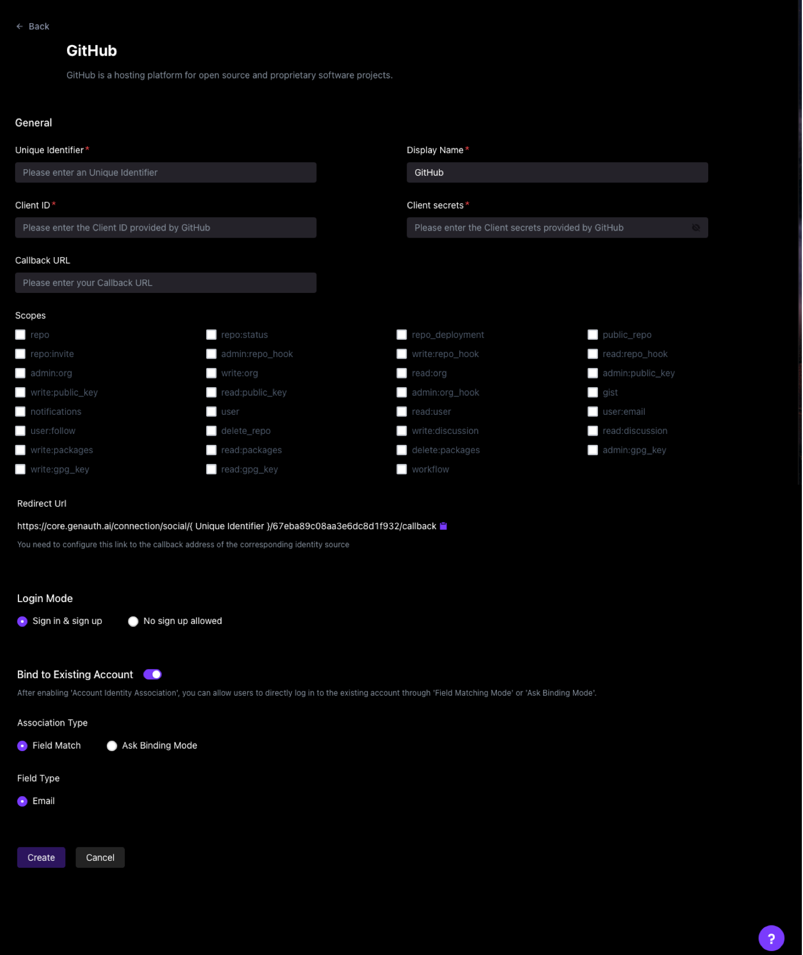Tick the read:user scope checkbox
The image size is (803, 955).
tap(402, 412)
